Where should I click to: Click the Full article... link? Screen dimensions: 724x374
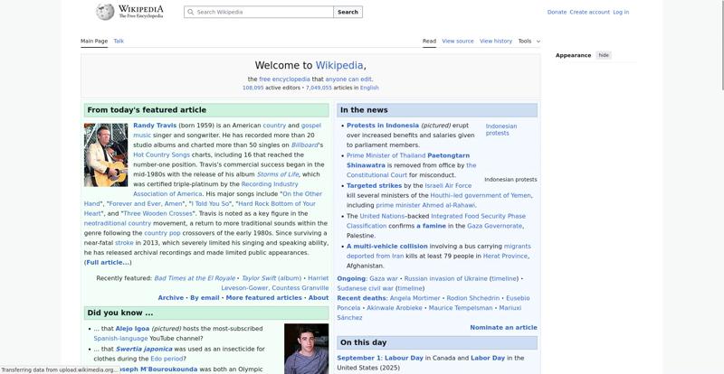point(108,262)
